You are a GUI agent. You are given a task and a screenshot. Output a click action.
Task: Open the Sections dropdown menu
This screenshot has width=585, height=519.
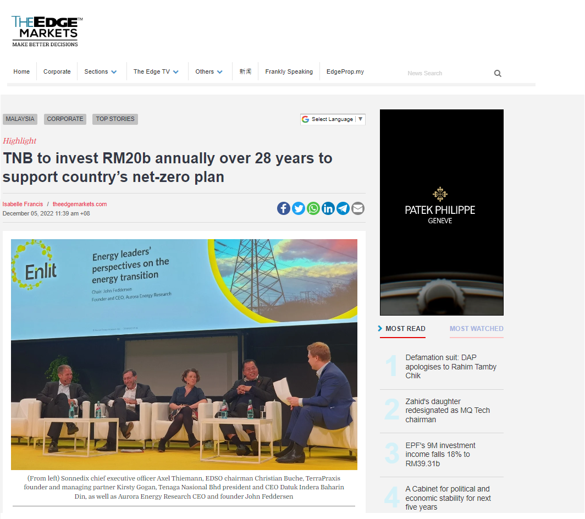click(101, 71)
